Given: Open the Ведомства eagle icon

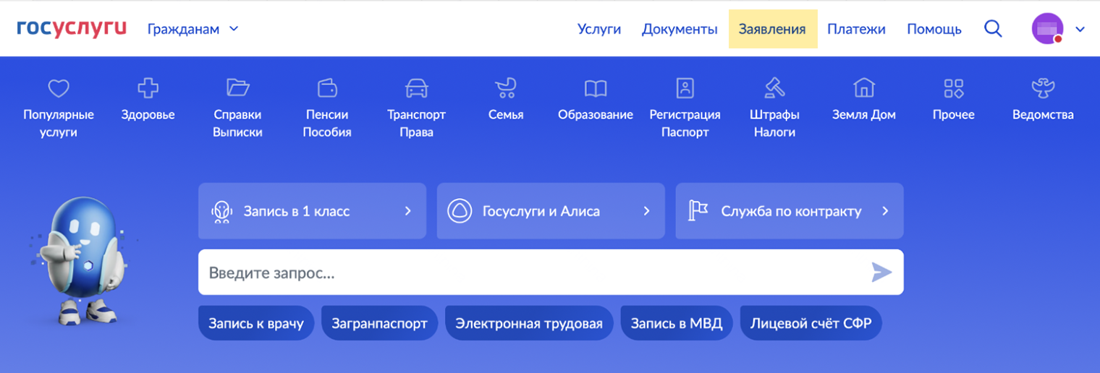Looking at the screenshot, I should tap(1043, 88).
